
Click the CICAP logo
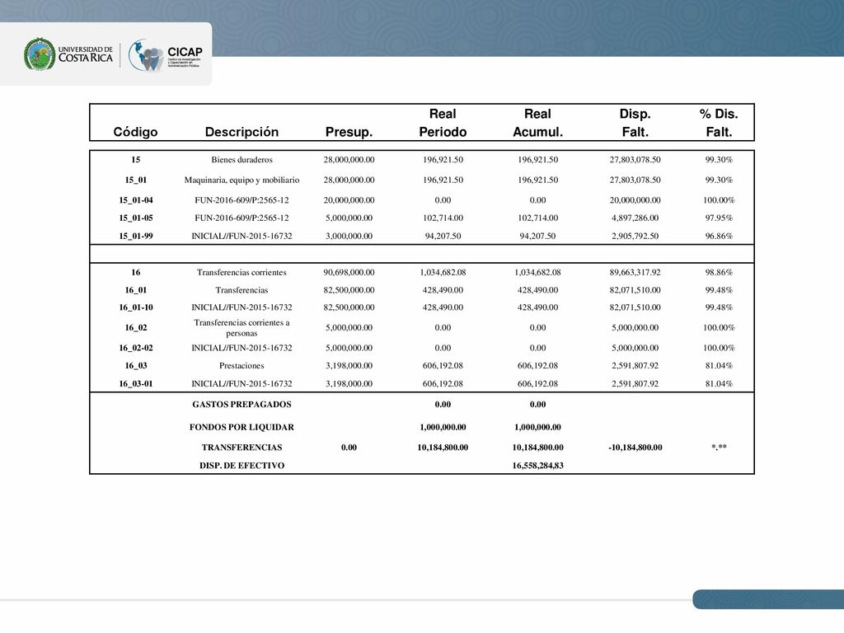165,55
